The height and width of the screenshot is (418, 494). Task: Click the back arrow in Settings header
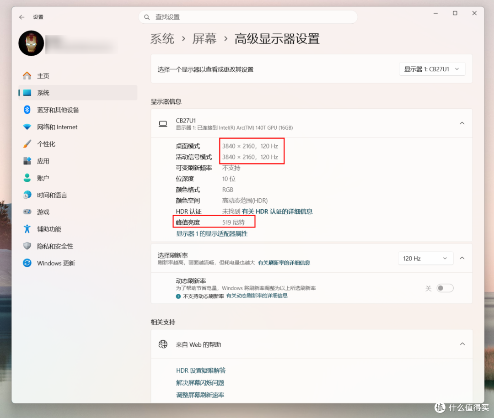pos(22,17)
